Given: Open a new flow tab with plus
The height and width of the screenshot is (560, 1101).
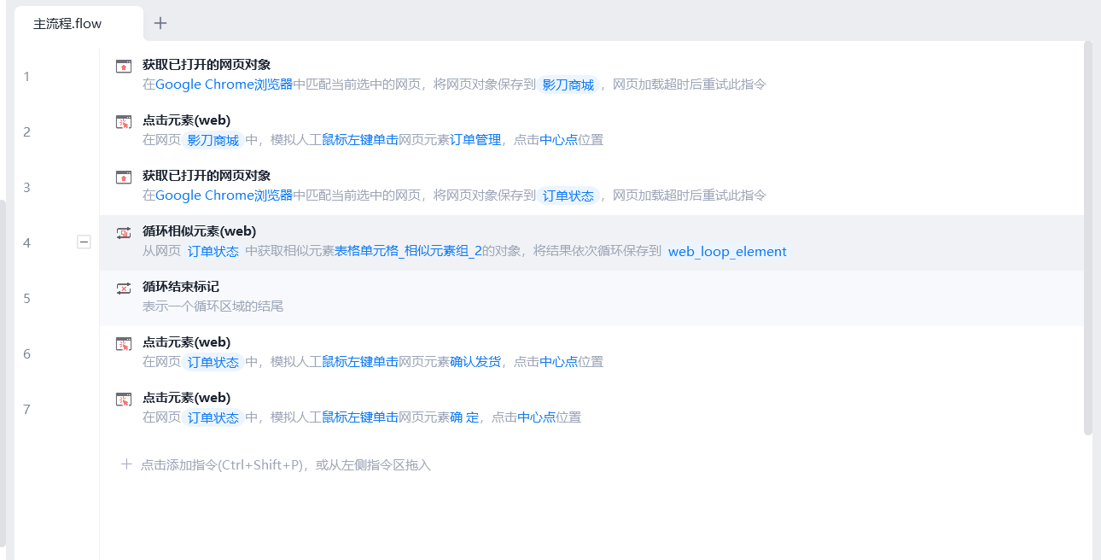Looking at the screenshot, I should [160, 23].
